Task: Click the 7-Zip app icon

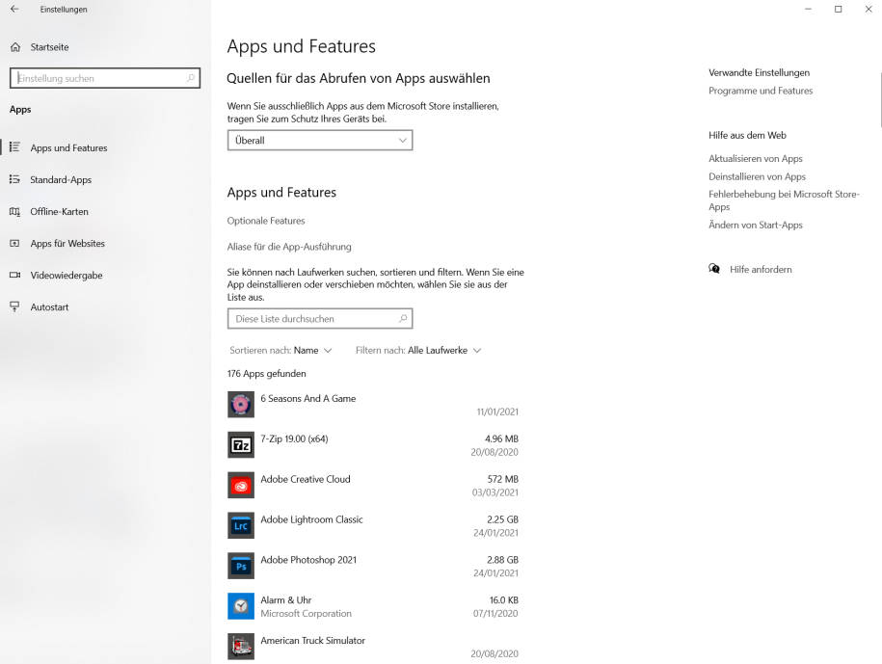Action: [241, 444]
